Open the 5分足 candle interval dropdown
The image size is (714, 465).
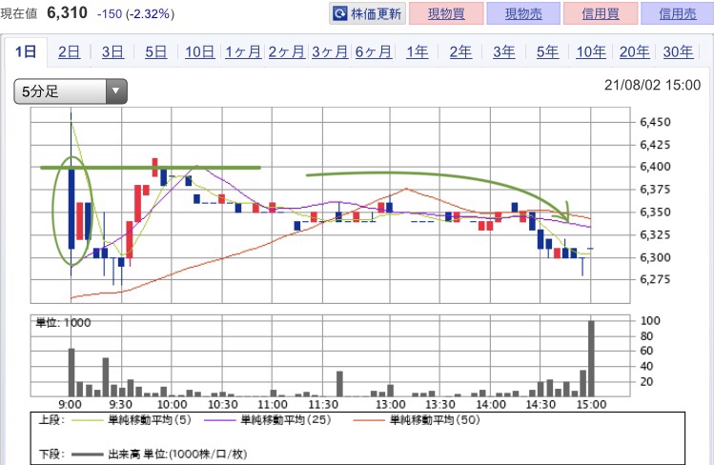(71, 91)
